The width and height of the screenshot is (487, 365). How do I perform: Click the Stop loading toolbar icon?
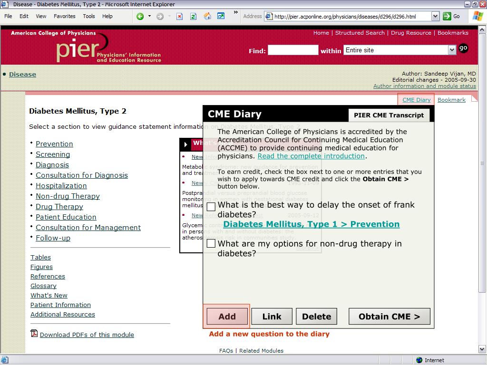179,17
